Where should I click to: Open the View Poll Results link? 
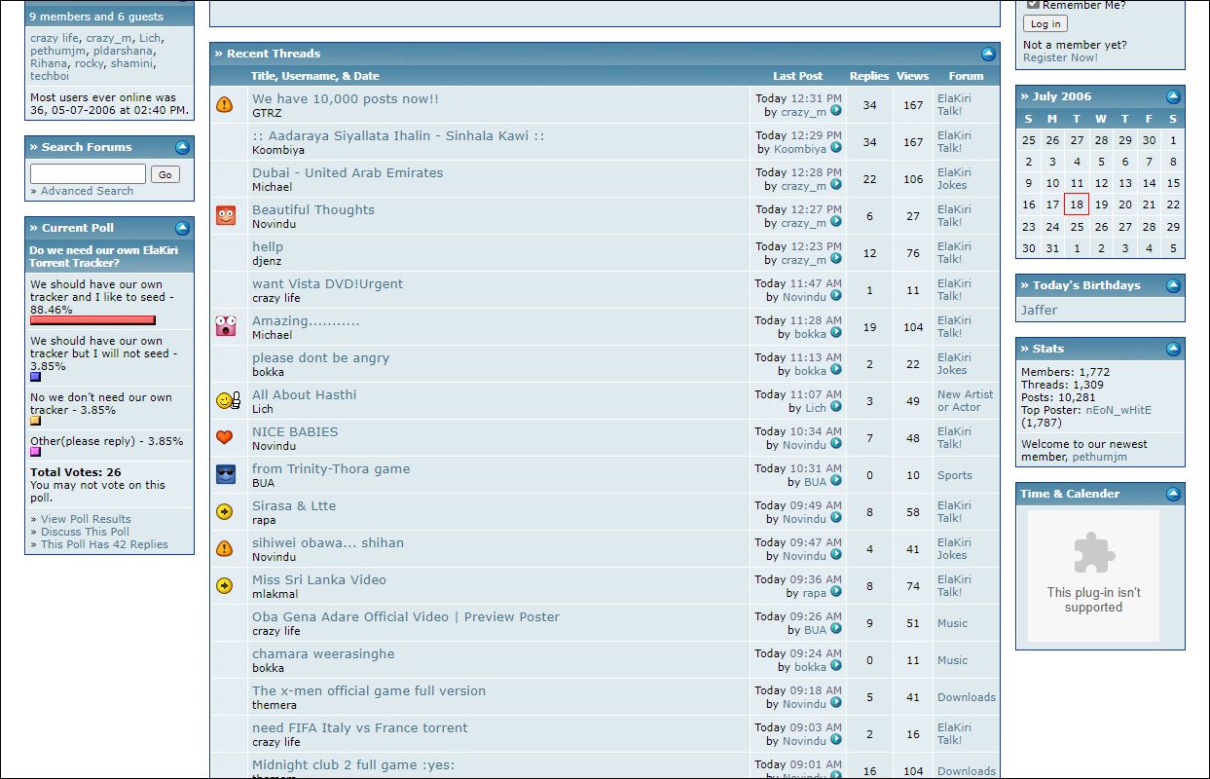pos(86,519)
